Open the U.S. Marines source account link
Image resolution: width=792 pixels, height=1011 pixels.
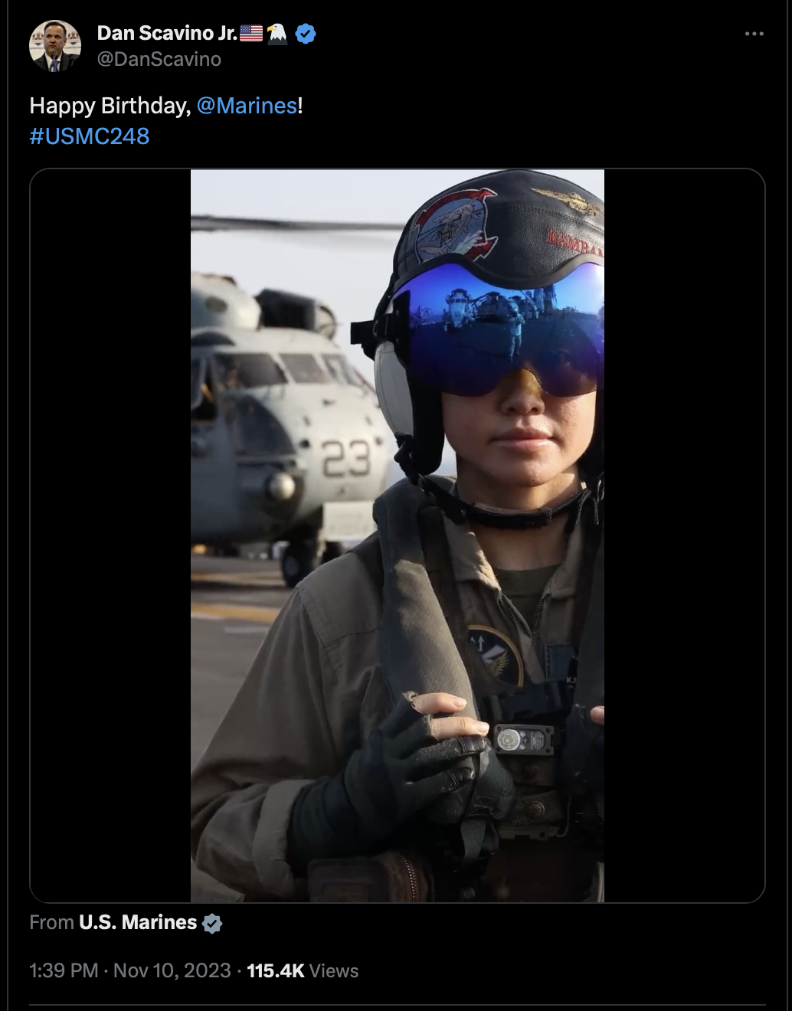(138, 922)
